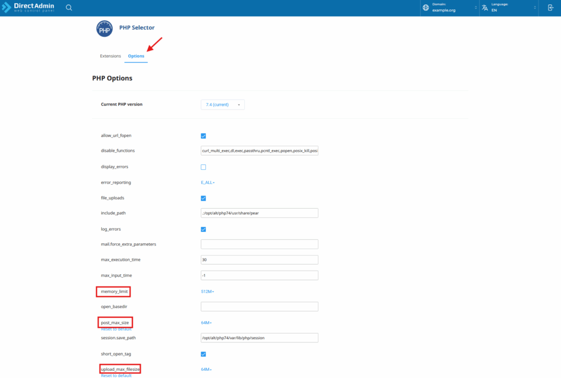This screenshot has height=378, width=561.
Task: Click the globe icon next to Domain
Action: [x=426, y=8]
